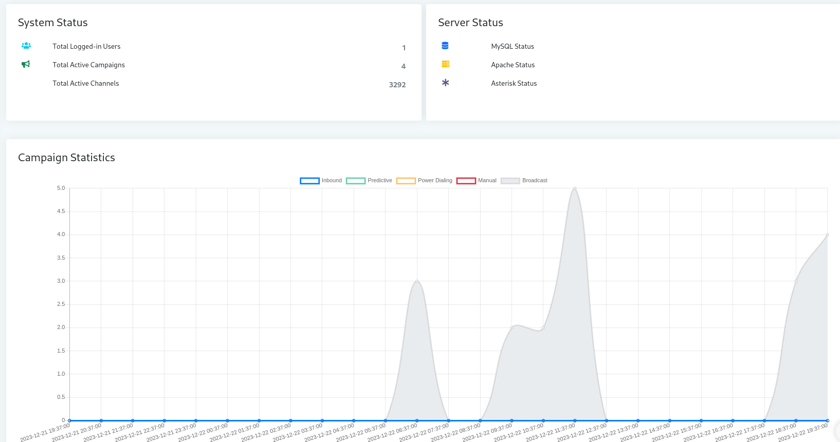
Task: Click the Campaign Statistics heading
Action: coord(66,158)
